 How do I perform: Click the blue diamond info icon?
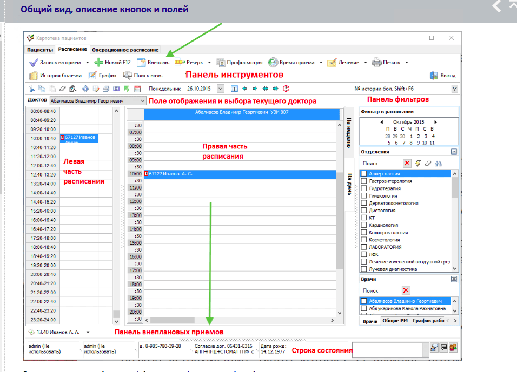86,89
